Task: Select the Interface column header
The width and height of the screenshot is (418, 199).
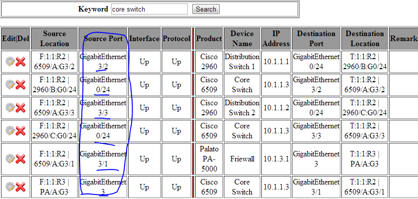Action: pyautogui.click(x=144, y=39)
